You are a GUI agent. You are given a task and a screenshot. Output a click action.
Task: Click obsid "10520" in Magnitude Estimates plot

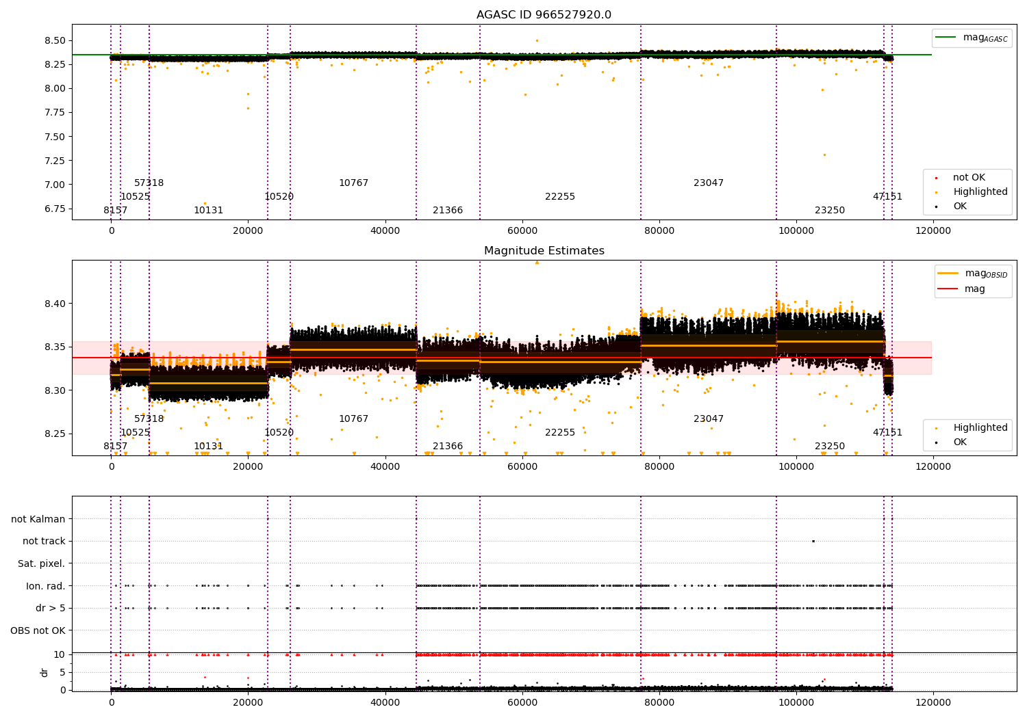pyautogui.click(x=279, y=432)
